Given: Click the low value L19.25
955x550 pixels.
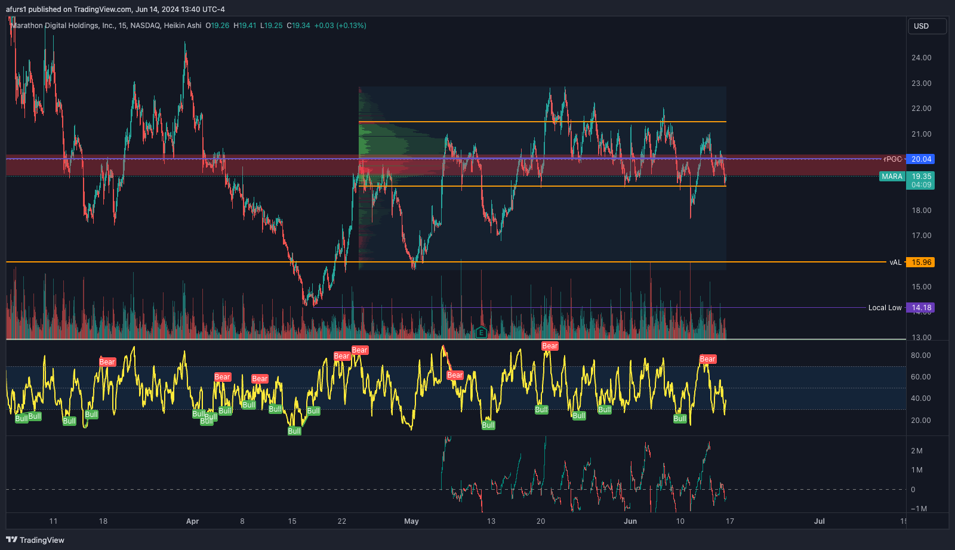Looking at the screenshot, I should pyautogui.click(x=272, y=26).
